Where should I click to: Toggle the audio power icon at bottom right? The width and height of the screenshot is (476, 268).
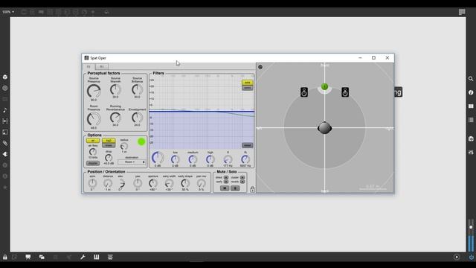(471, 257)
